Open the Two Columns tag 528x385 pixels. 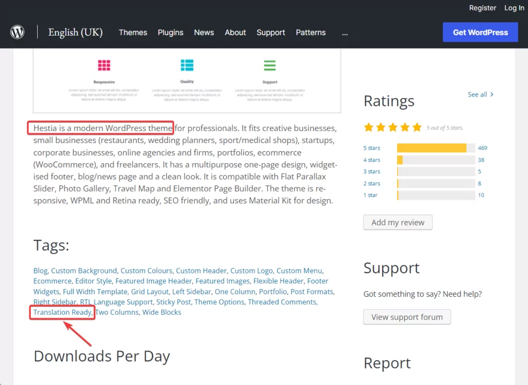pos(117,312)
